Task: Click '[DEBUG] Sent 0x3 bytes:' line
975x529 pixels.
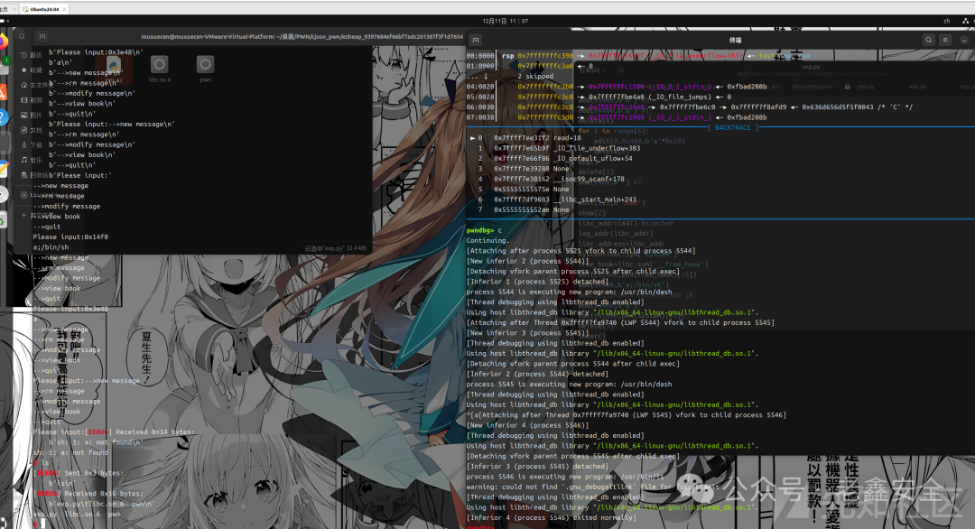Action: 79,473
